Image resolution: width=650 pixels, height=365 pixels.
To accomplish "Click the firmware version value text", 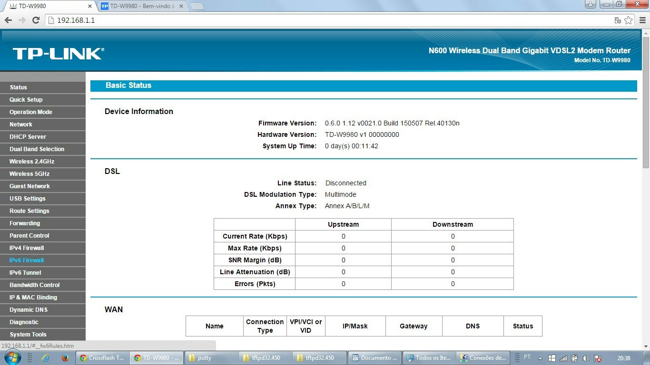I will pos(392,123).
